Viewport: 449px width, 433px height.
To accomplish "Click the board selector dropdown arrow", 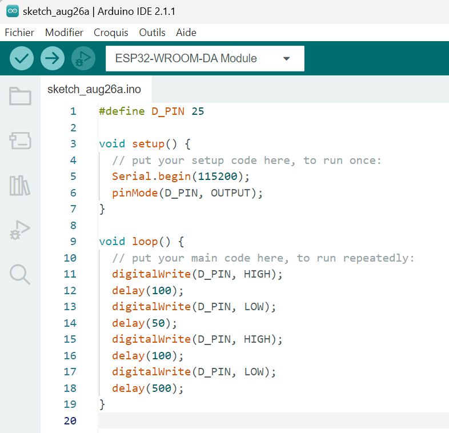I will click(x=286, y=59).
